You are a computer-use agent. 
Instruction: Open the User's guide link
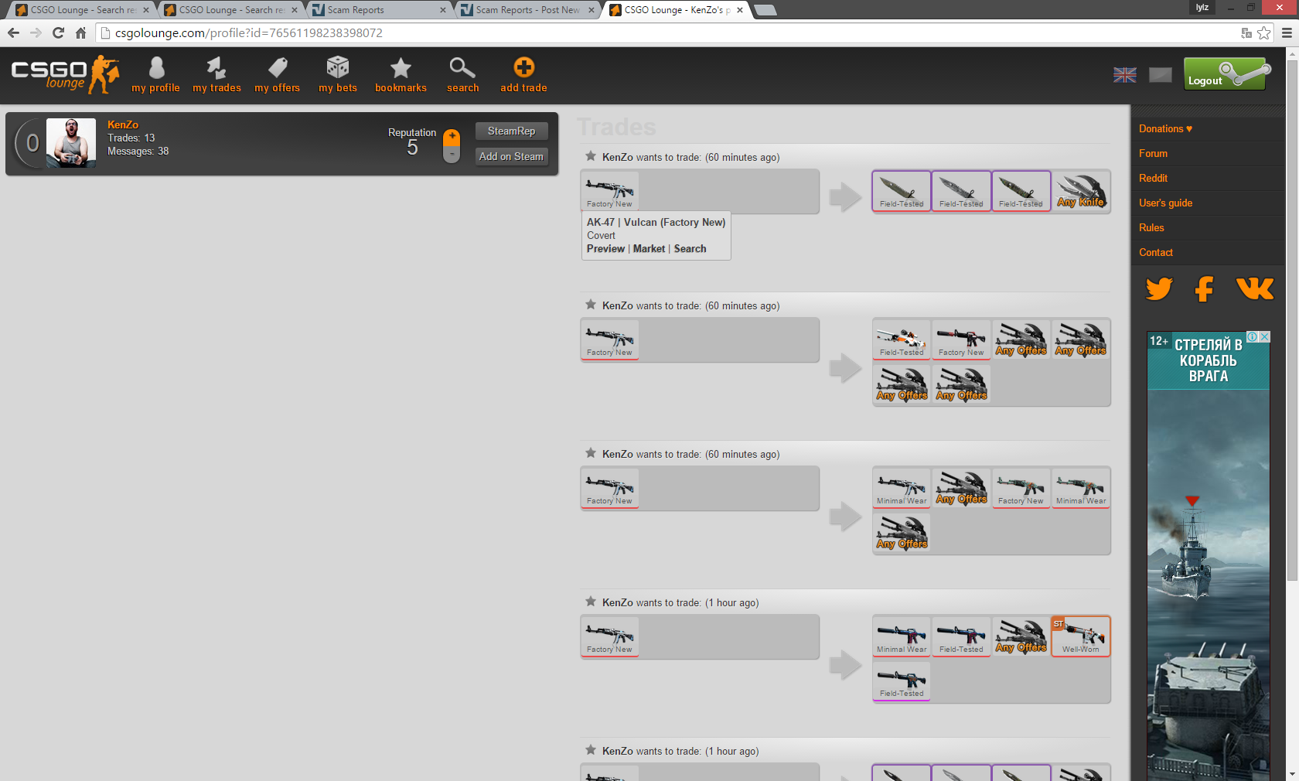pos(1165,203)
